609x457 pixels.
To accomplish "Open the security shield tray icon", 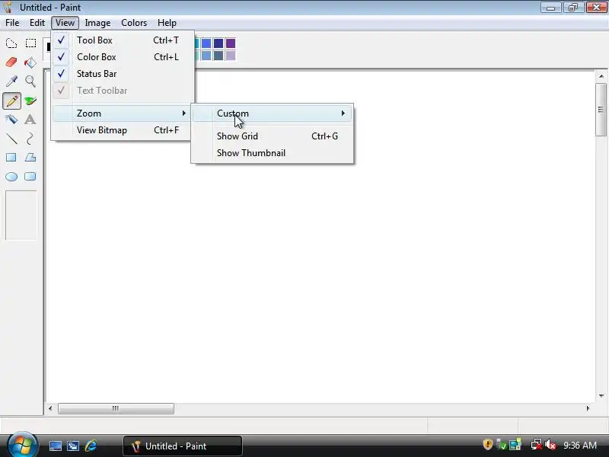I will pyautogui.click(x=487, y=444).
